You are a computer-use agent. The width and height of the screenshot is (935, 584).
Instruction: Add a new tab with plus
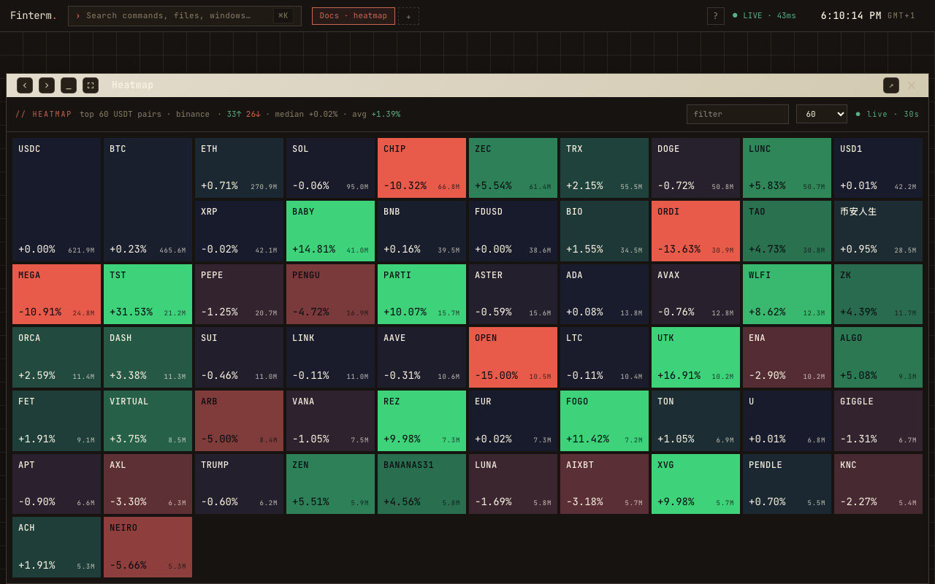408,16
